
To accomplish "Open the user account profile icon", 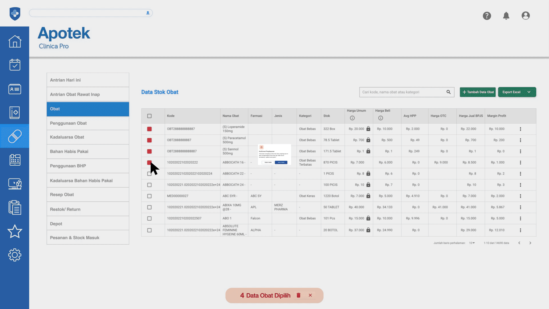I will pos(526,16).
